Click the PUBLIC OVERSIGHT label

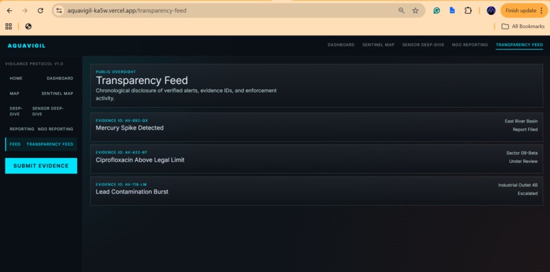click(116, 72)
